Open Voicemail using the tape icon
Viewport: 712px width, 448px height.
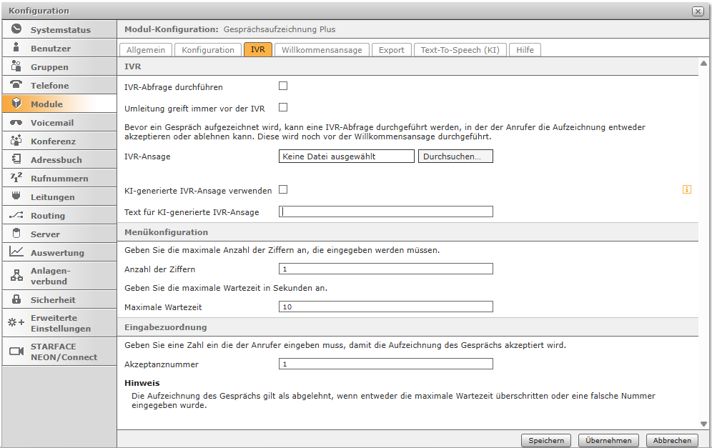coord(16,122)
